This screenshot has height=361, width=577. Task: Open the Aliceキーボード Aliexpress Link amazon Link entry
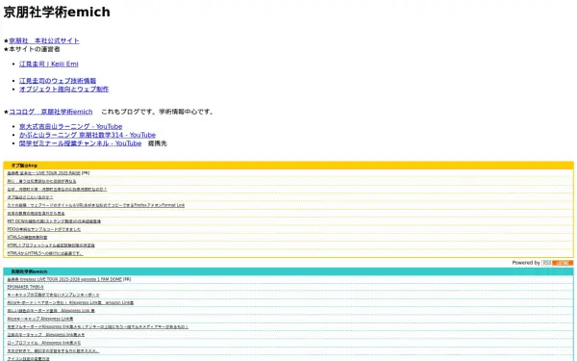[70, 303]
